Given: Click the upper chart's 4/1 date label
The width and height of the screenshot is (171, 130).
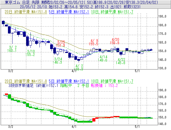Looking at the screenshot, I should tap(74, 71).
